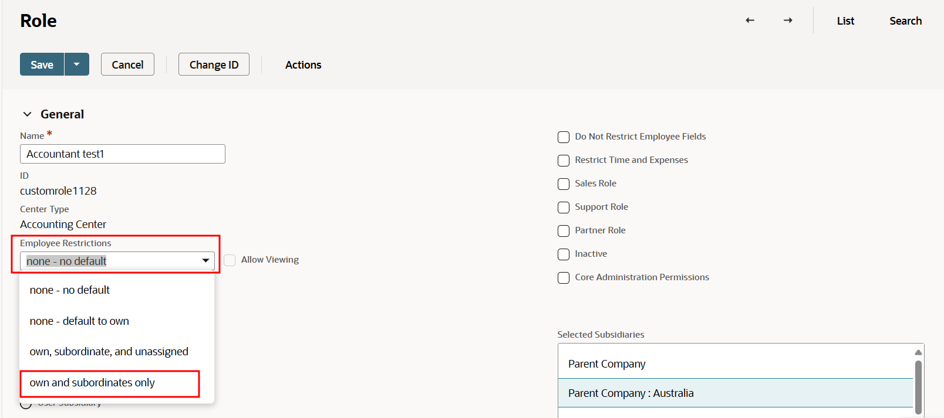Choose 'none - default to own' option
This screenshot has height=418, width=944.
(x=79, y=321)
